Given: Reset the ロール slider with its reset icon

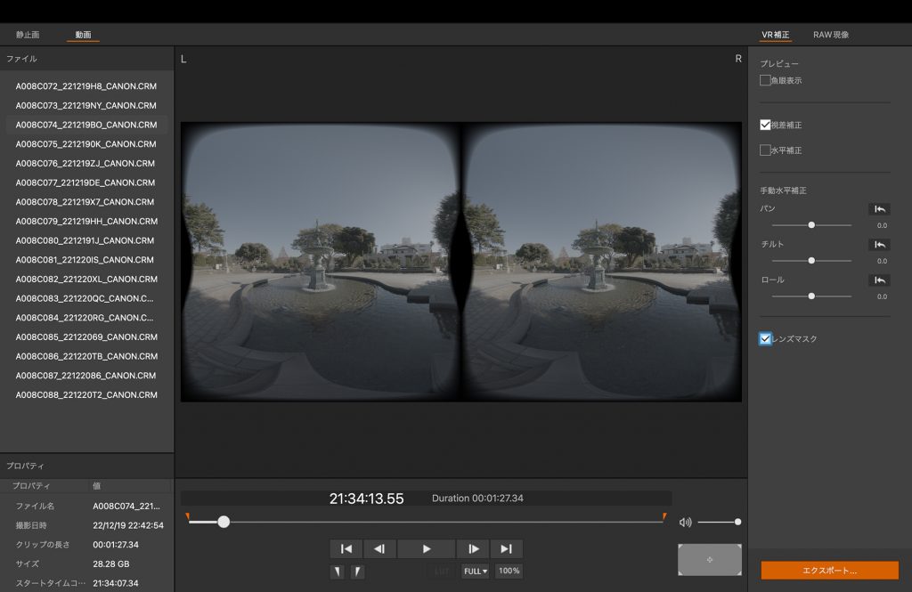Looking at the screenshot, I should [878, 280].
